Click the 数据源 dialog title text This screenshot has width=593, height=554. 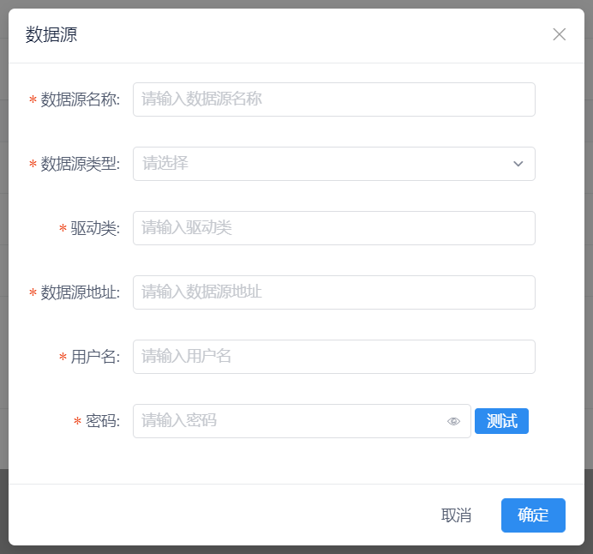[x=51, y=34]
